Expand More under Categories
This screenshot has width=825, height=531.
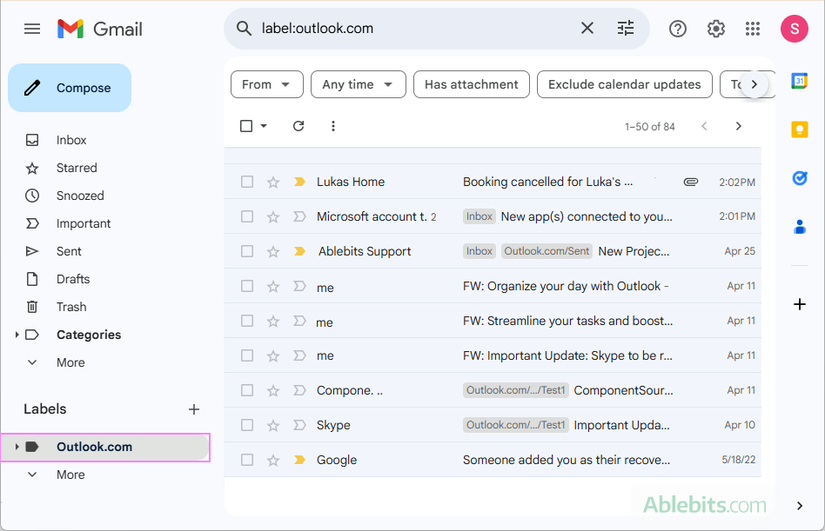coord(70,362)
